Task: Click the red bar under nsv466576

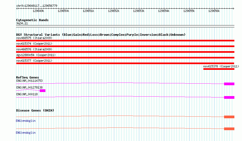Action: (x=125, y=52)
